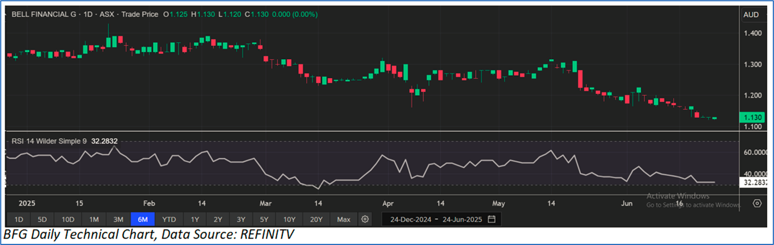This screenshot has width=774, height=245.
Task: Show the Max time range
Action: coord(344,219)
